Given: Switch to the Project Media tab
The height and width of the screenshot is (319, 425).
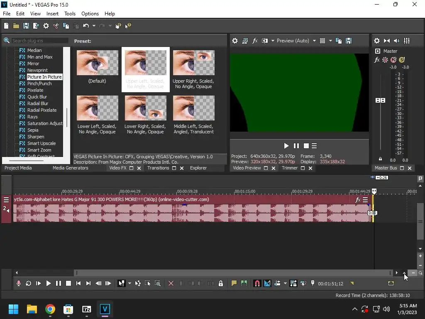Looking at the screenshot, I should [18, 168].
